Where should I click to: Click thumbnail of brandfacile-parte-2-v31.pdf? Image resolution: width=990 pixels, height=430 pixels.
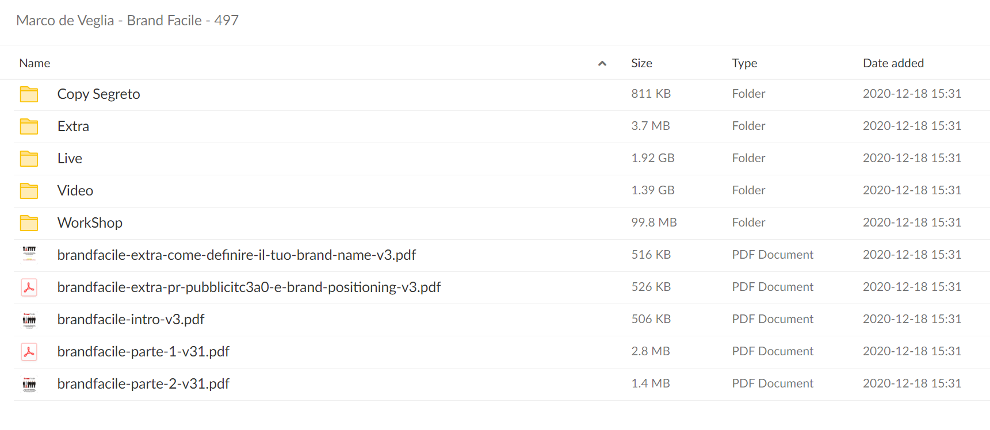coord(29,384)
